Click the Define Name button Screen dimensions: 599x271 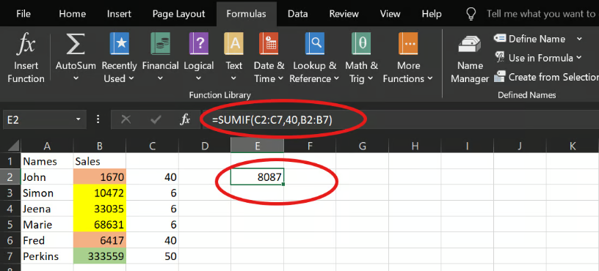530,39
